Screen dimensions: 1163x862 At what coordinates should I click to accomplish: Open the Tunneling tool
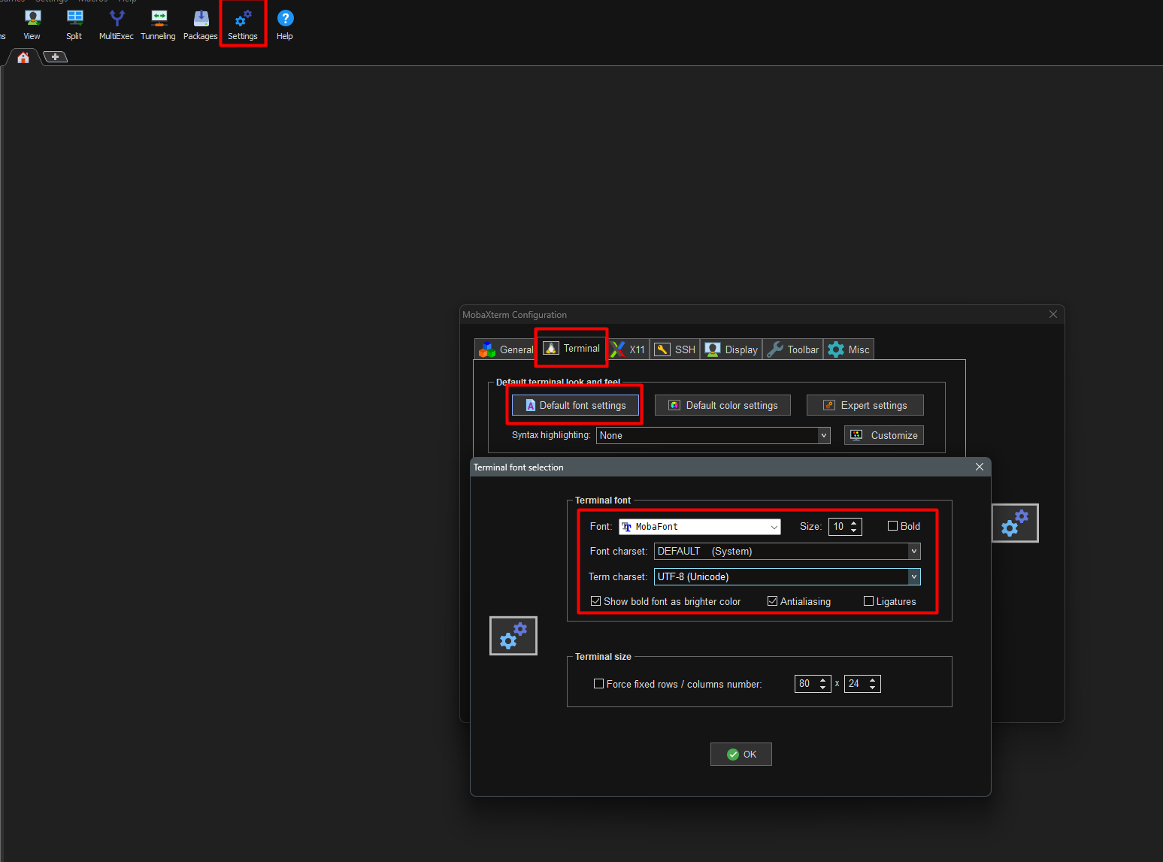coord(158,24)
